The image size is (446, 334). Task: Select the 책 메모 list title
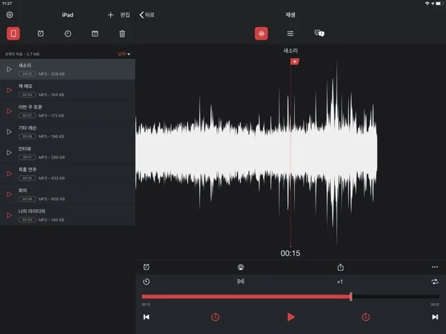[25, 86]
